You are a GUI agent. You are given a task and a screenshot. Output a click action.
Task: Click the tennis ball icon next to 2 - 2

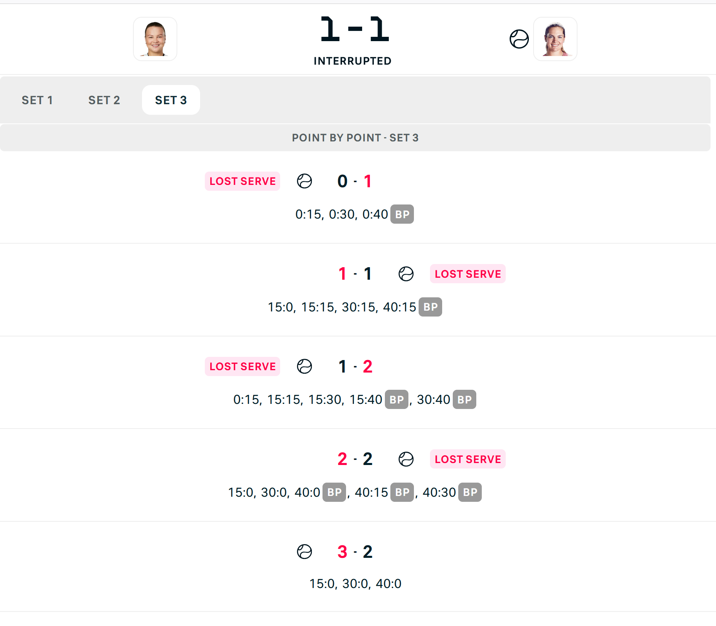coord(406,459)
